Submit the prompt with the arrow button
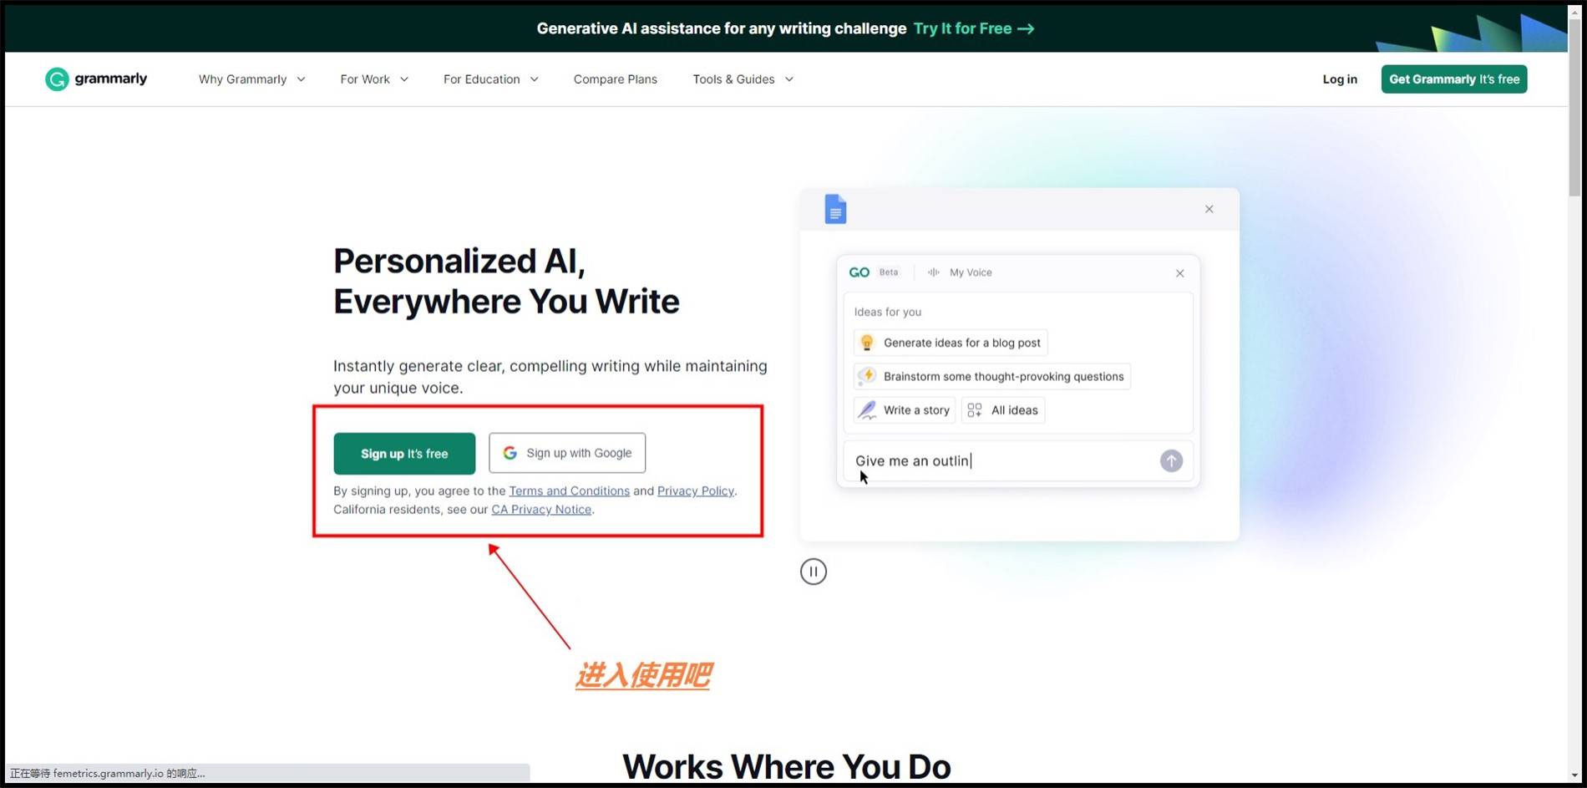The width and height of the screenshot is (1587, 788). click(1171, 460)
